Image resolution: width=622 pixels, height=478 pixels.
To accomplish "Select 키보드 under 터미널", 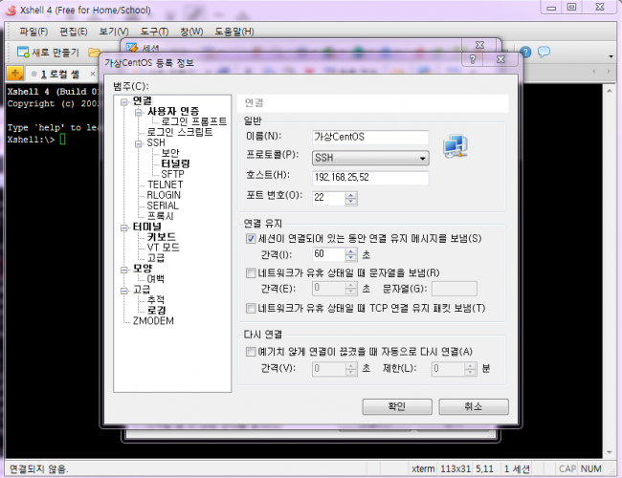I will [162, 237].
